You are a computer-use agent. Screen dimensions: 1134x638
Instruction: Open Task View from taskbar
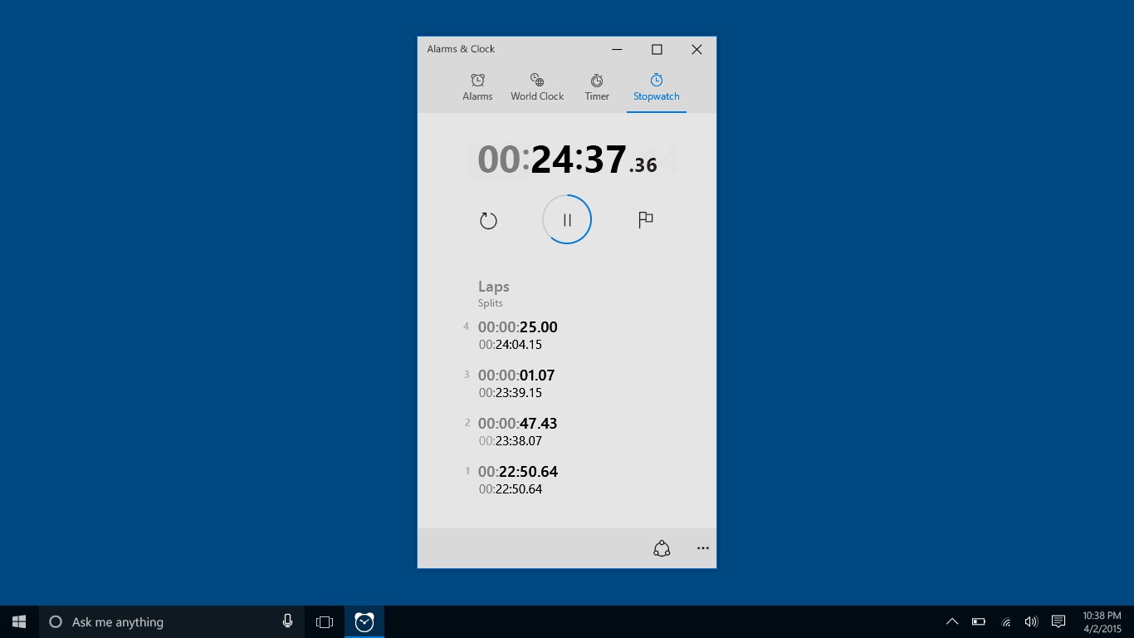point(325,621)
